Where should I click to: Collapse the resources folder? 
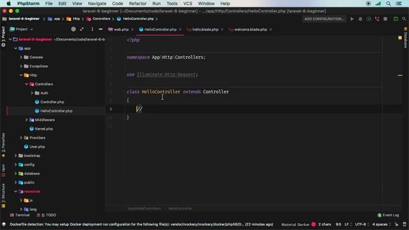tap(15, 192)
